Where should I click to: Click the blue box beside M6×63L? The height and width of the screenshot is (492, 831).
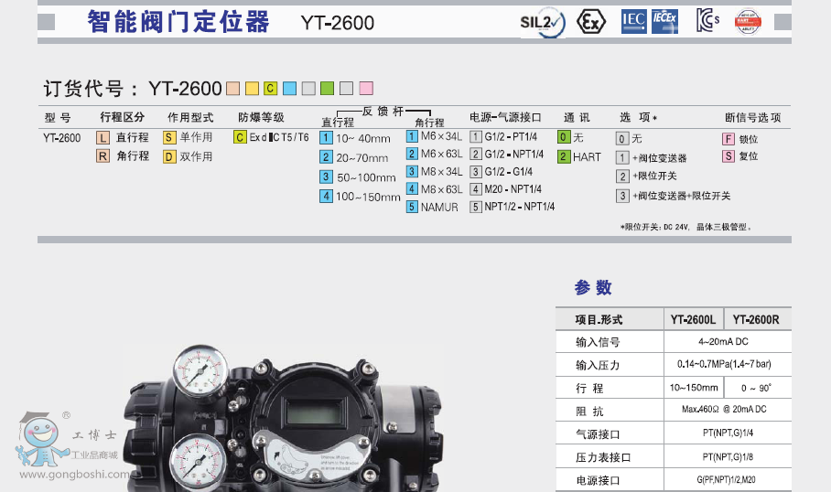(x=413, y=155)
